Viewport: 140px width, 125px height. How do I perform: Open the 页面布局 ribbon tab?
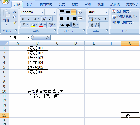(x=46, y=4)
